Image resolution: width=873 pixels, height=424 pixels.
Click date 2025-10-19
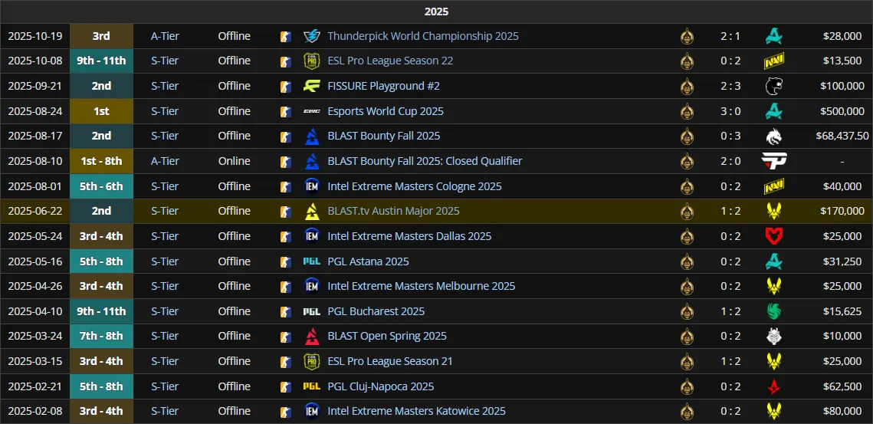coord(35,36)
